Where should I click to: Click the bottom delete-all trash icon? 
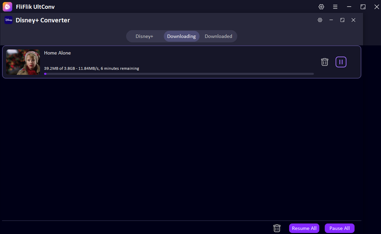tap(277, 228)
